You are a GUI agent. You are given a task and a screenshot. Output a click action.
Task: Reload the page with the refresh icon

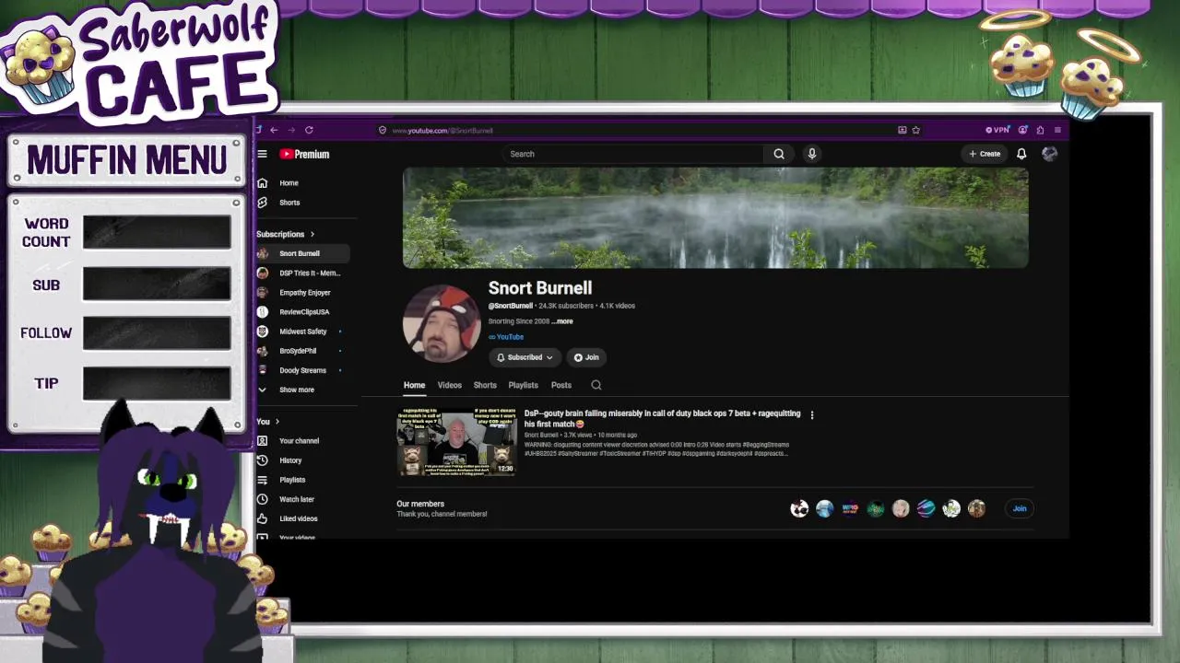[309, 130]
